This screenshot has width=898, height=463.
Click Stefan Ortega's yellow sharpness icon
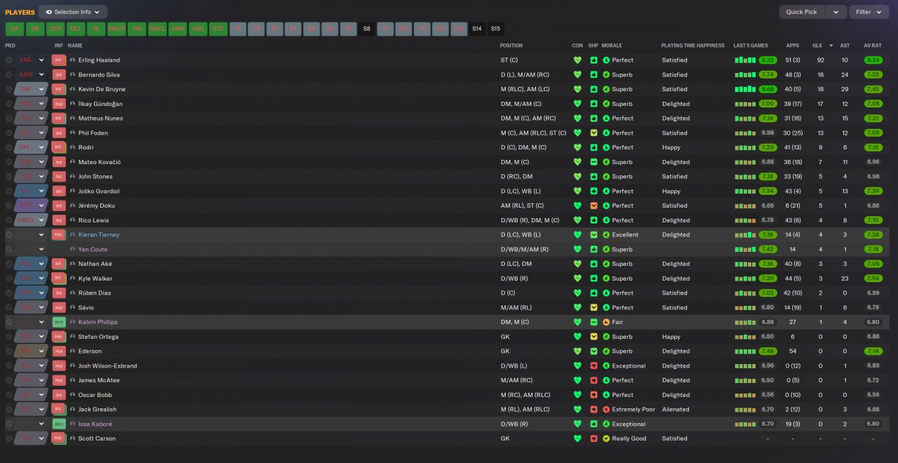(594, 337)
